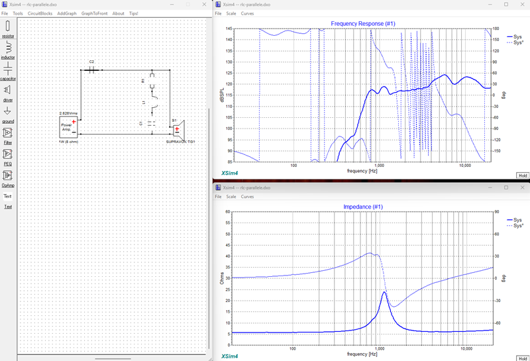Click Hold button on Impedance graph
530x361 pixels.
click(523, 358)
